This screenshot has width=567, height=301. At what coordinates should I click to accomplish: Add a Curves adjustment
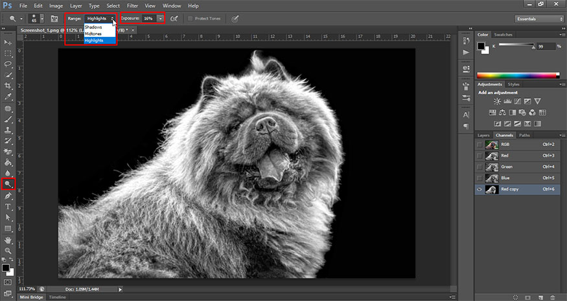click(x=518, y=101)
